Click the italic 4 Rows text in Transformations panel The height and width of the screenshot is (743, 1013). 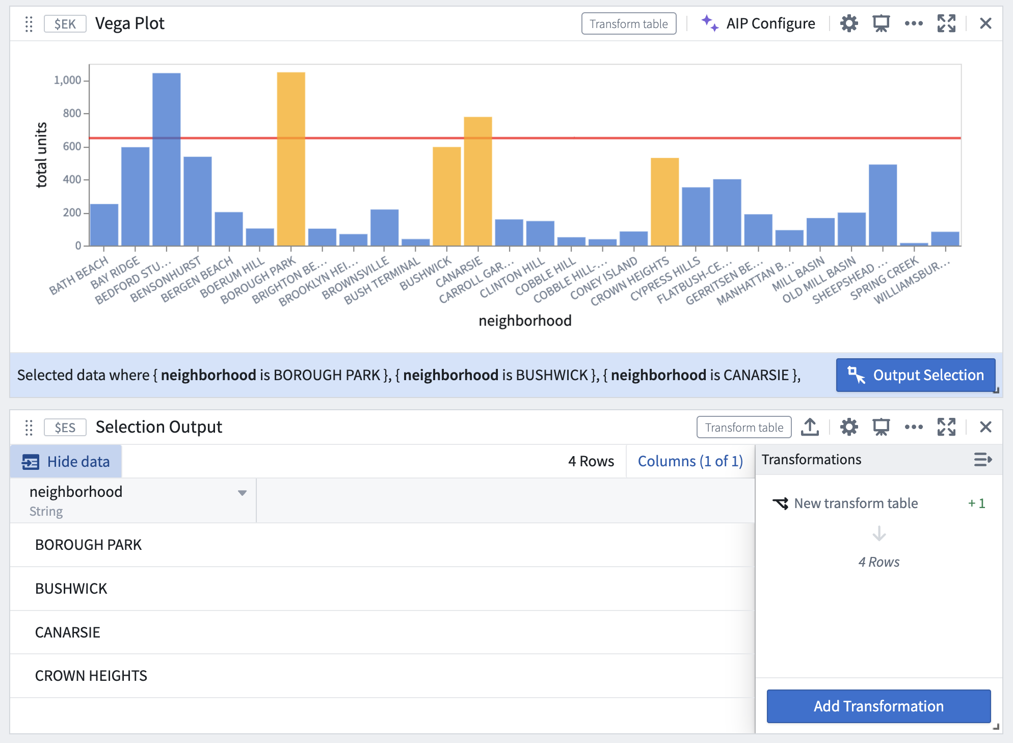coord(879,562)
